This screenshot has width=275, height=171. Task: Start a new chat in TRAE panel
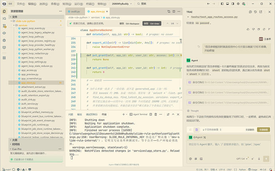[x=250, y=12]
